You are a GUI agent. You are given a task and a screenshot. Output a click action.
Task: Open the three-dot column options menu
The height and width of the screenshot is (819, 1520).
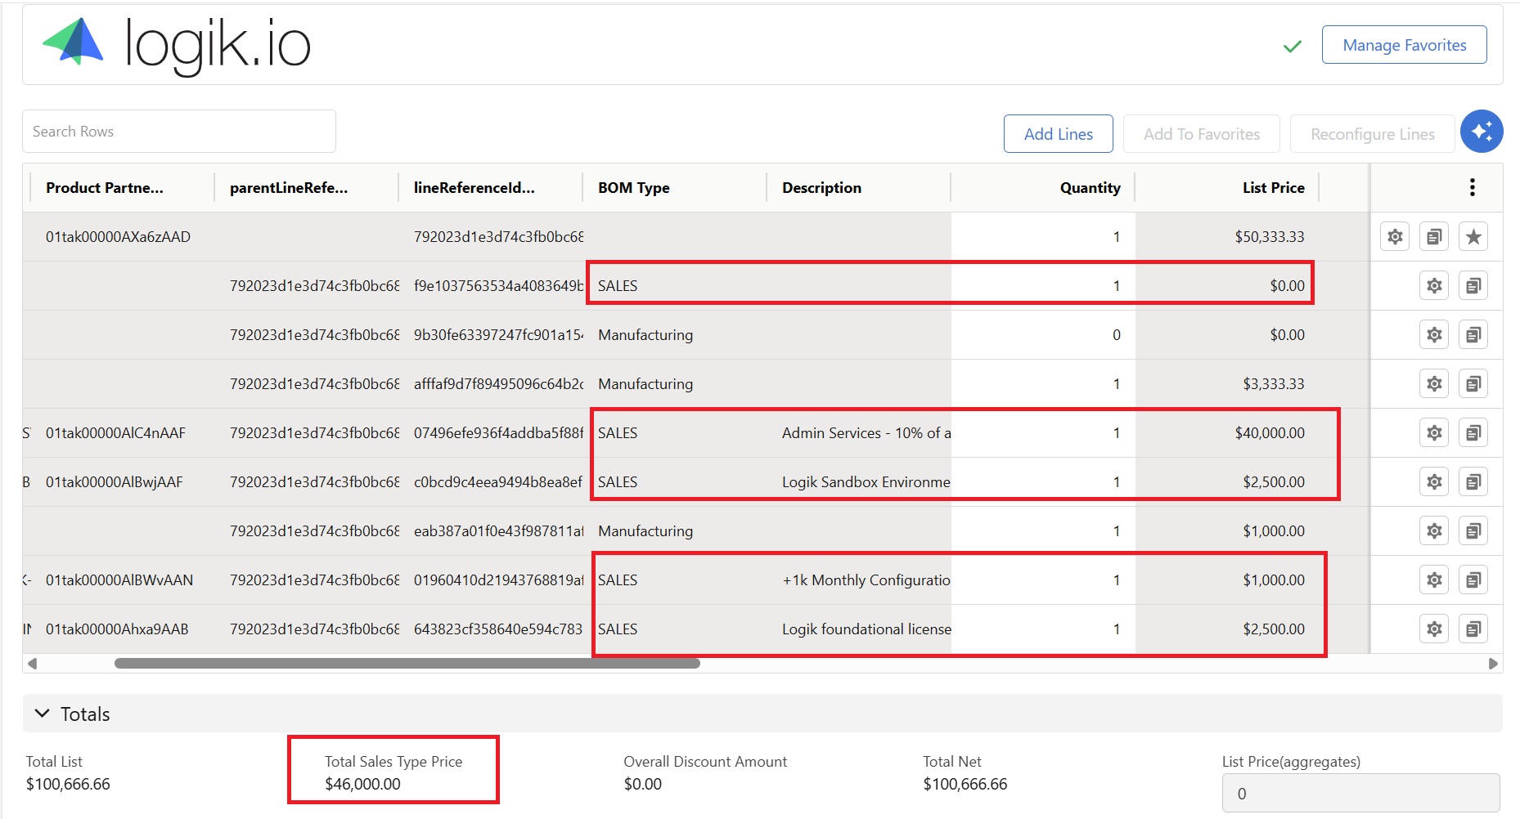tap(1473, 187)
